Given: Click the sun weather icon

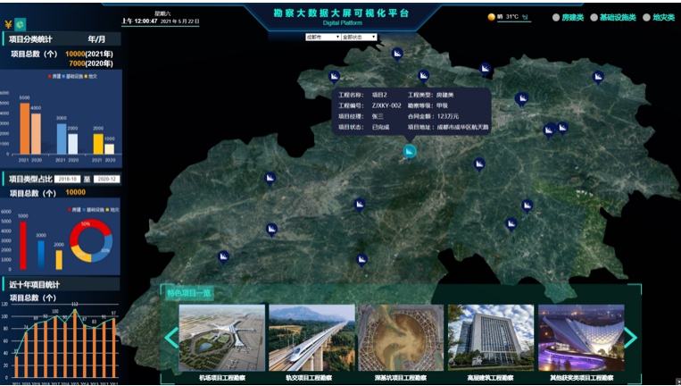Looking at the screenshot, I should coord(491,17).
